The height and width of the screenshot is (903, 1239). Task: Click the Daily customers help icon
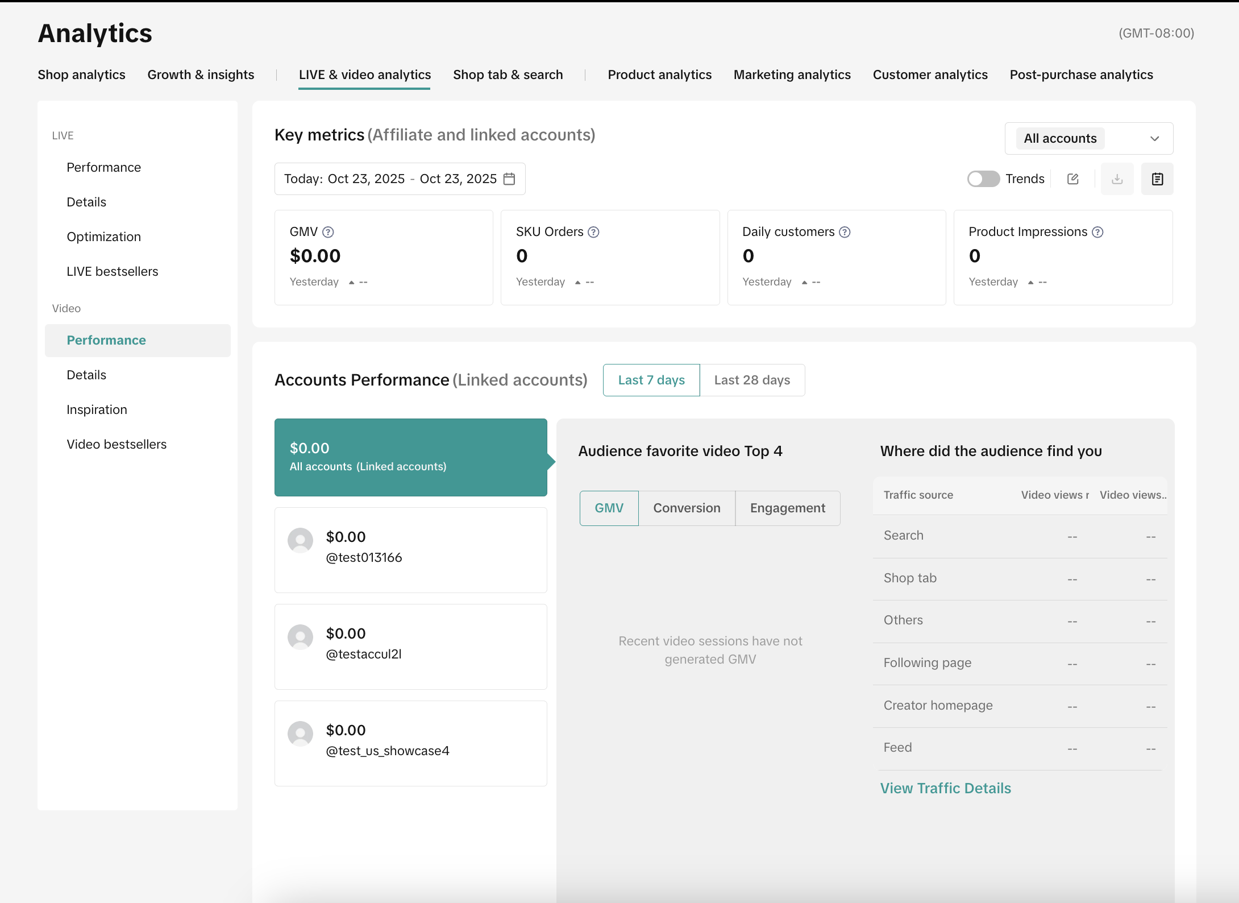pyautogui.click(x=845, y=232)
